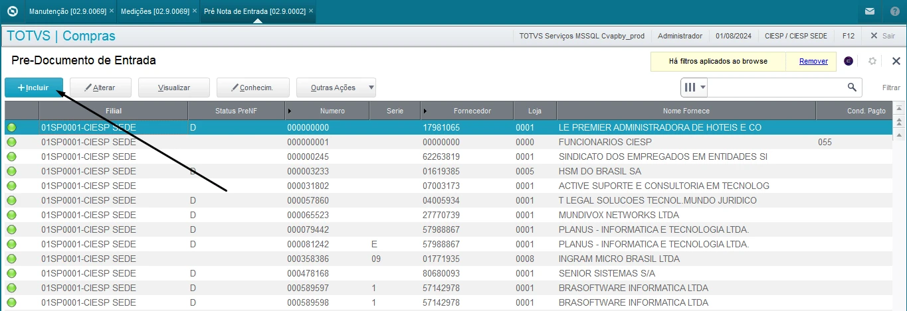This screenshot has height=311, width=907.
Task: Open browse settings gear icon
Action: (x=872, y=61)
